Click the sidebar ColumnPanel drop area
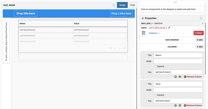This screenshot has width=208, height=109. point(6,41)
